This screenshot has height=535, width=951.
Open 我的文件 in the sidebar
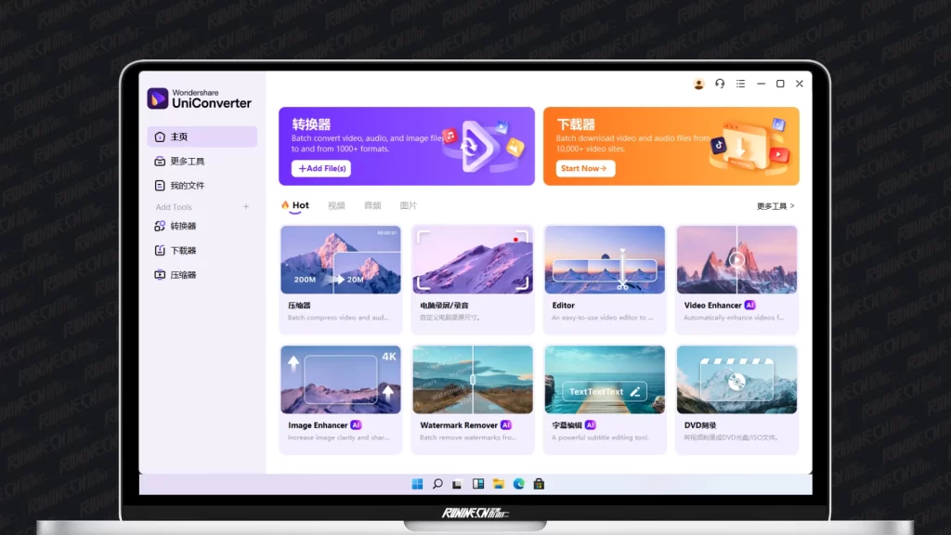click(x=187, y=186)
